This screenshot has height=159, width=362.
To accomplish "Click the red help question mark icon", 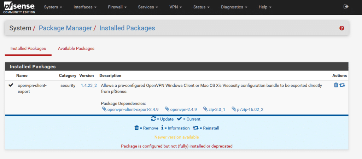I will point(342,28).
